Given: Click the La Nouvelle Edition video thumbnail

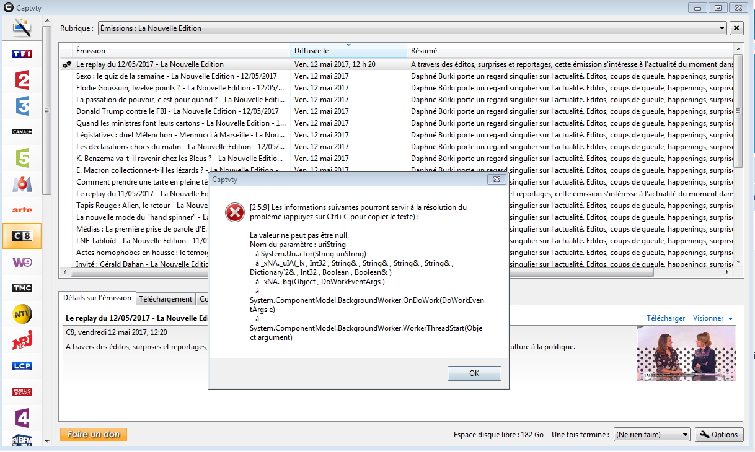Looking at the screenshot, I should tap(686, 353).
